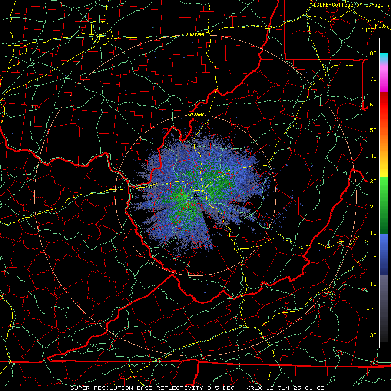The width and height of the screenshot is (391, 391).
Task: Click the -20 value on dBZ scale
Action: [x=371, y=310]
